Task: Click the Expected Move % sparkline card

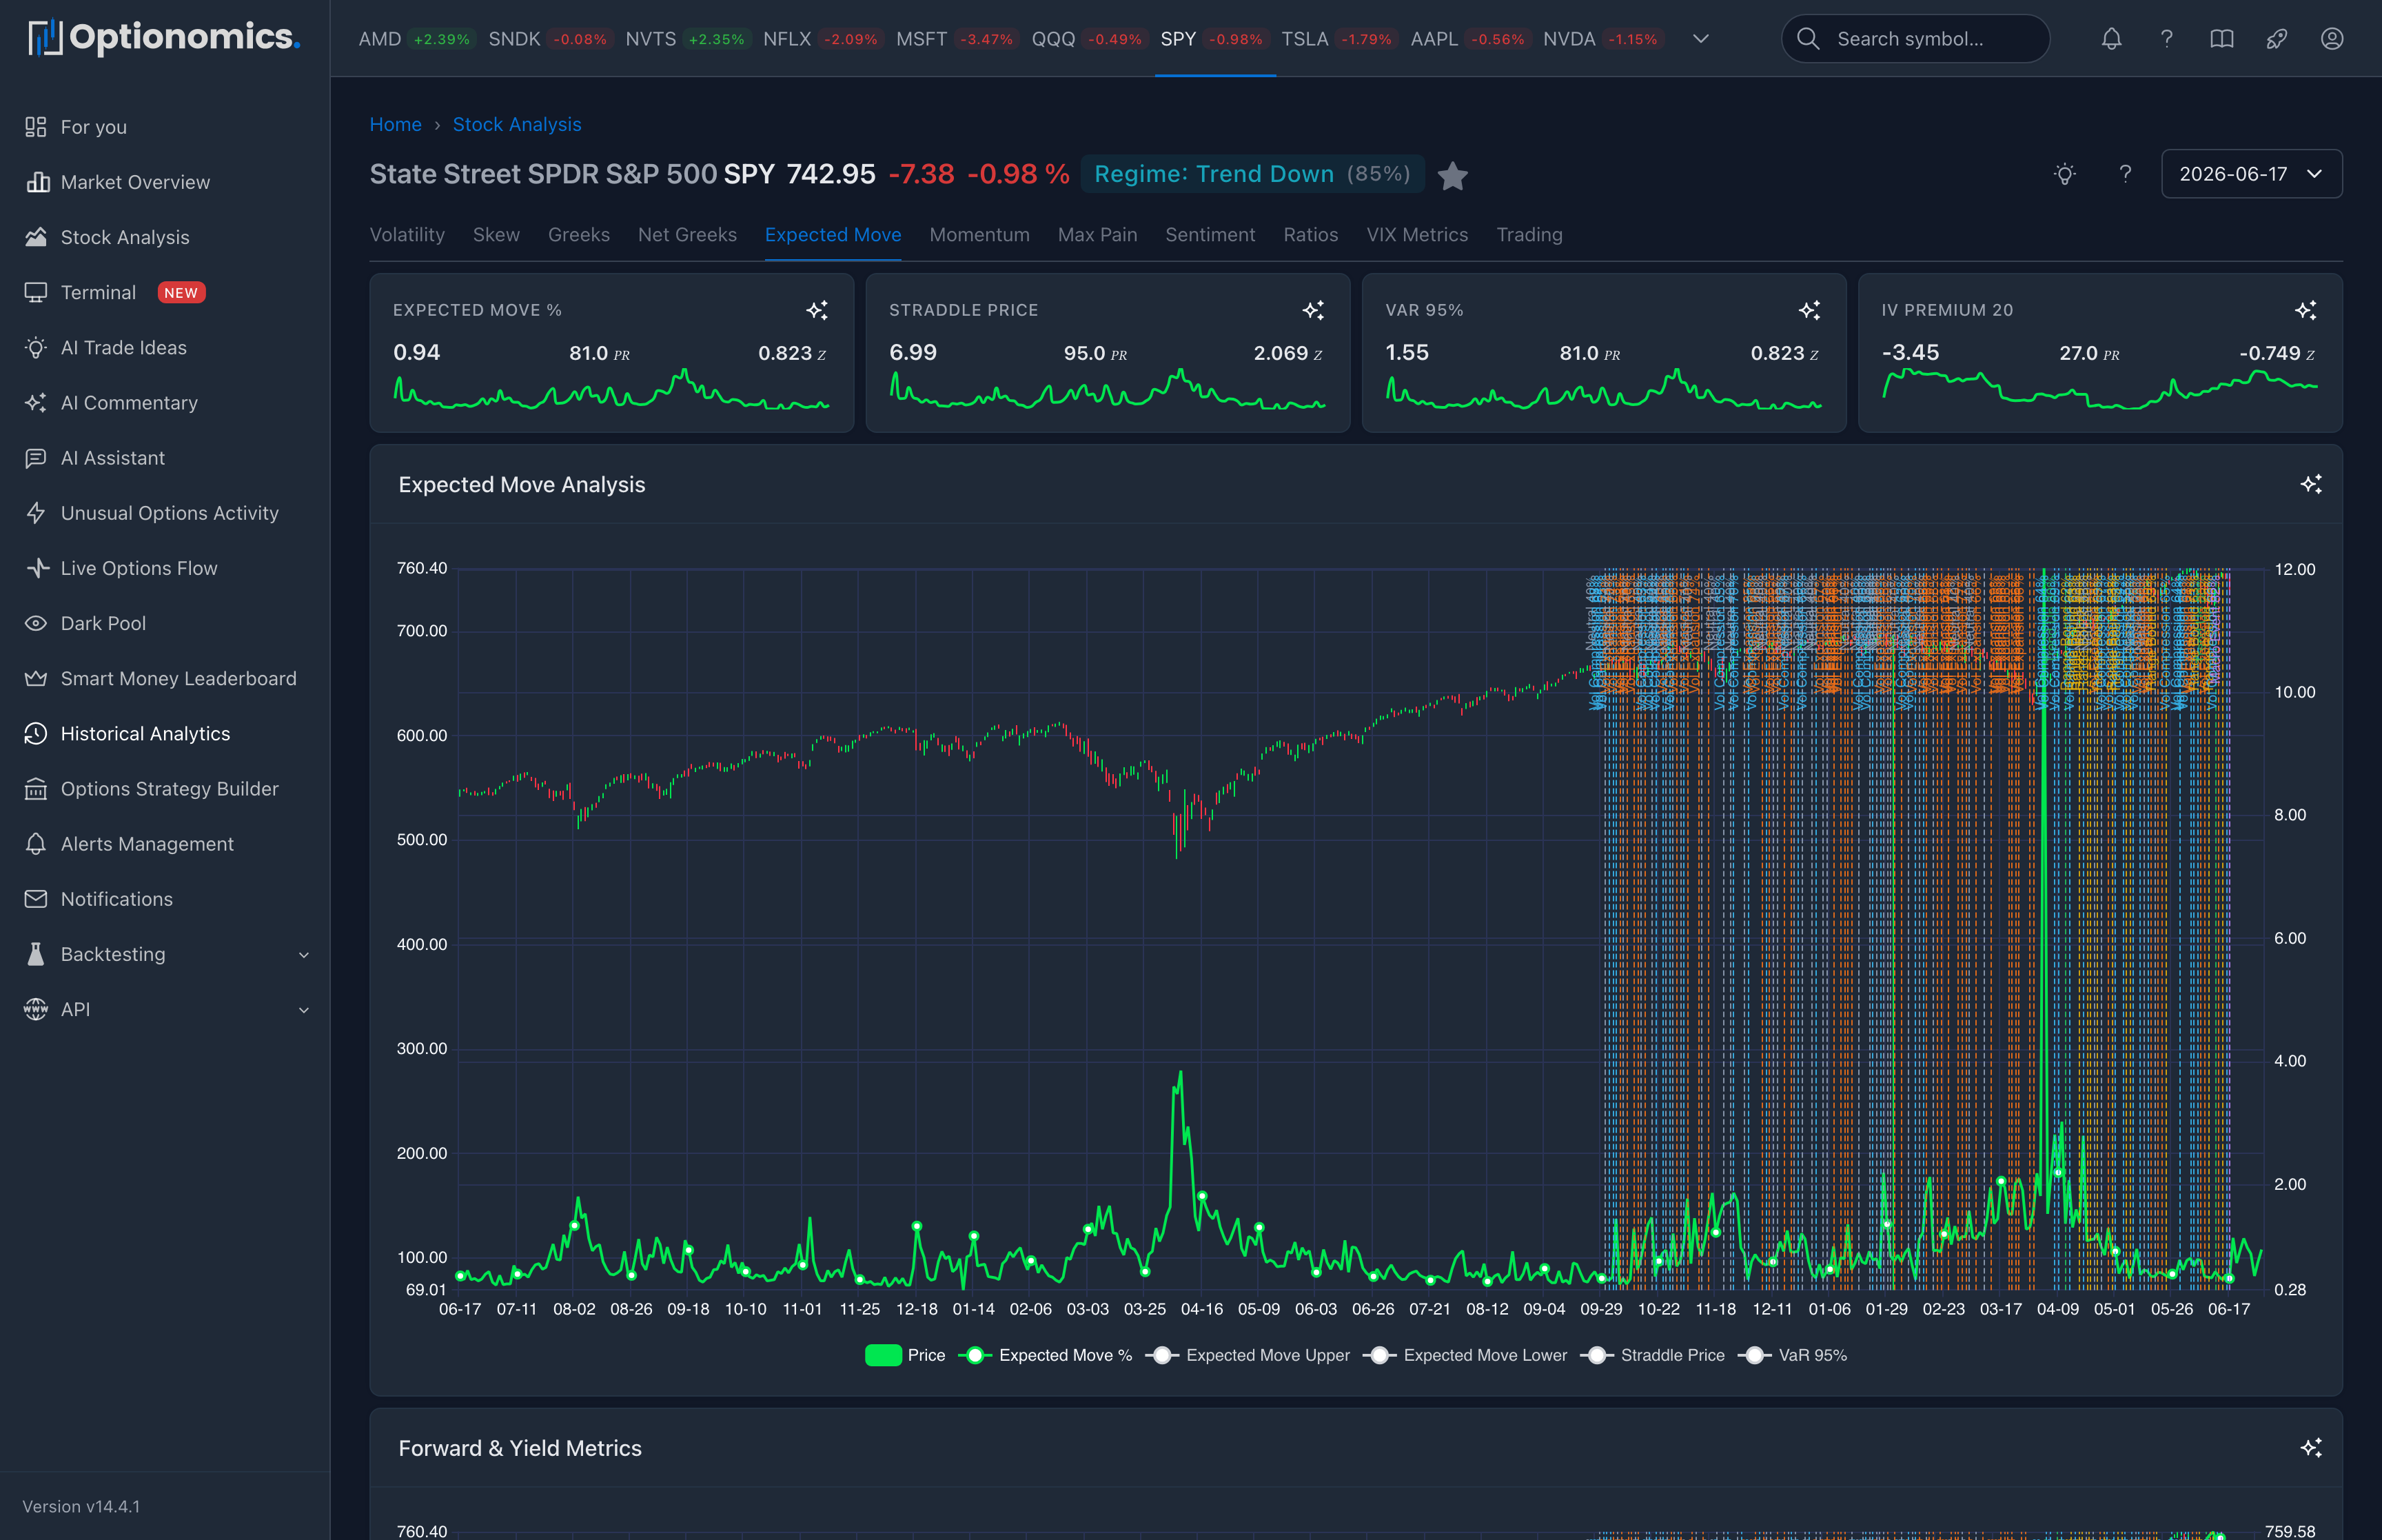Action: click(x=612, y=353)
